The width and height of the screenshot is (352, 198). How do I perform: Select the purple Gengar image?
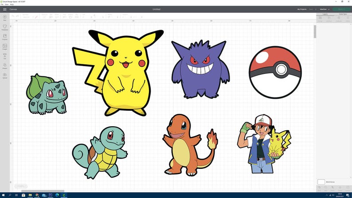(x=200, y=69)
